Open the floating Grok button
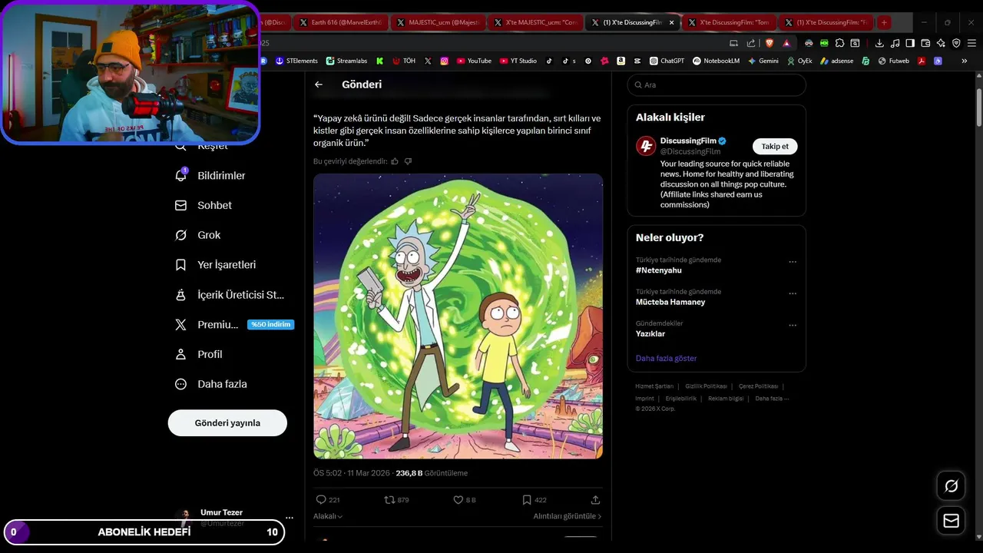 tap(952, 485)
